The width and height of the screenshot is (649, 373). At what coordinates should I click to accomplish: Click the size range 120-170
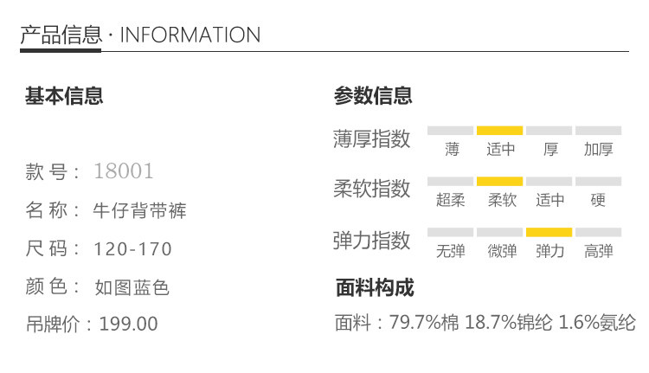click(x=133, y=249)
